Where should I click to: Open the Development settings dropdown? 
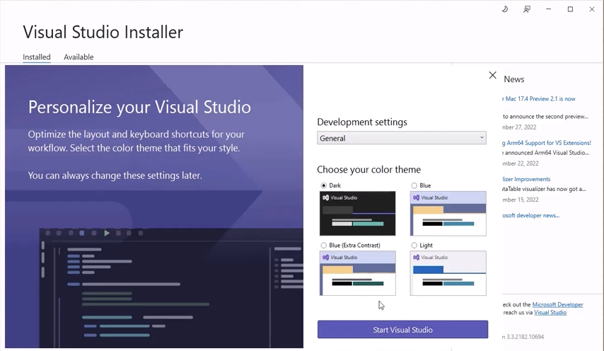402,138
